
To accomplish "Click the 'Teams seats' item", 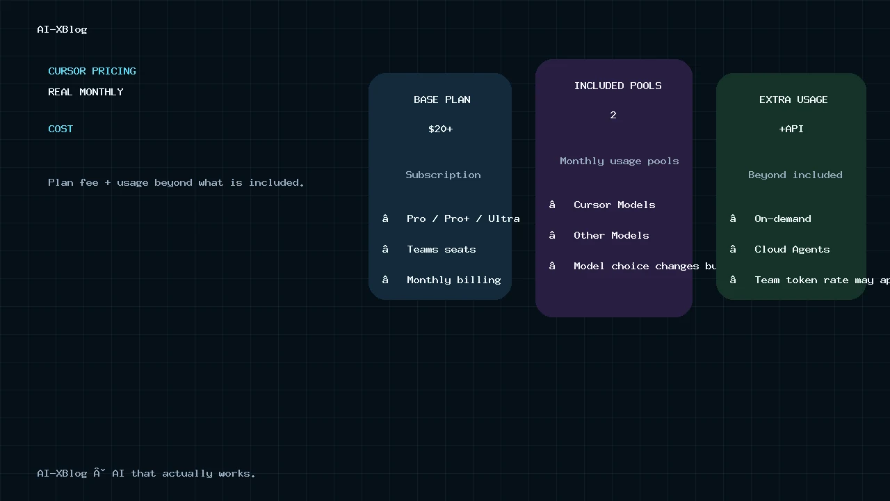I will [442, 249].
